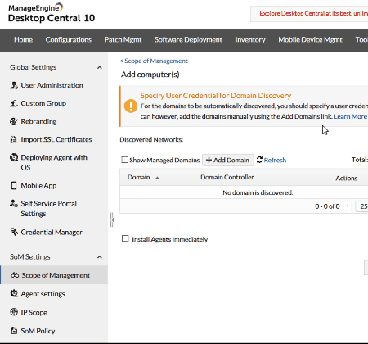Open Custom Group page
This screenshot has height=344, width=368.
[43, 103]
